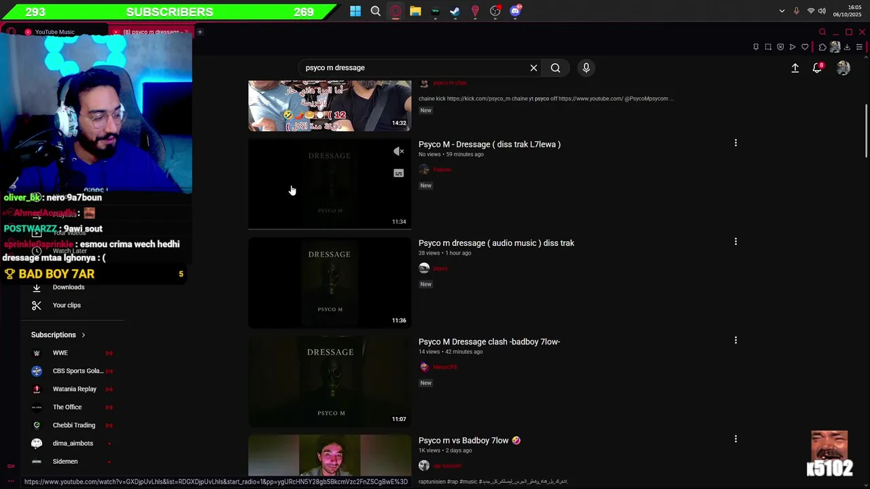
Task: Open title Psyco m vs Badboy 7low
Action: [469, 441]
